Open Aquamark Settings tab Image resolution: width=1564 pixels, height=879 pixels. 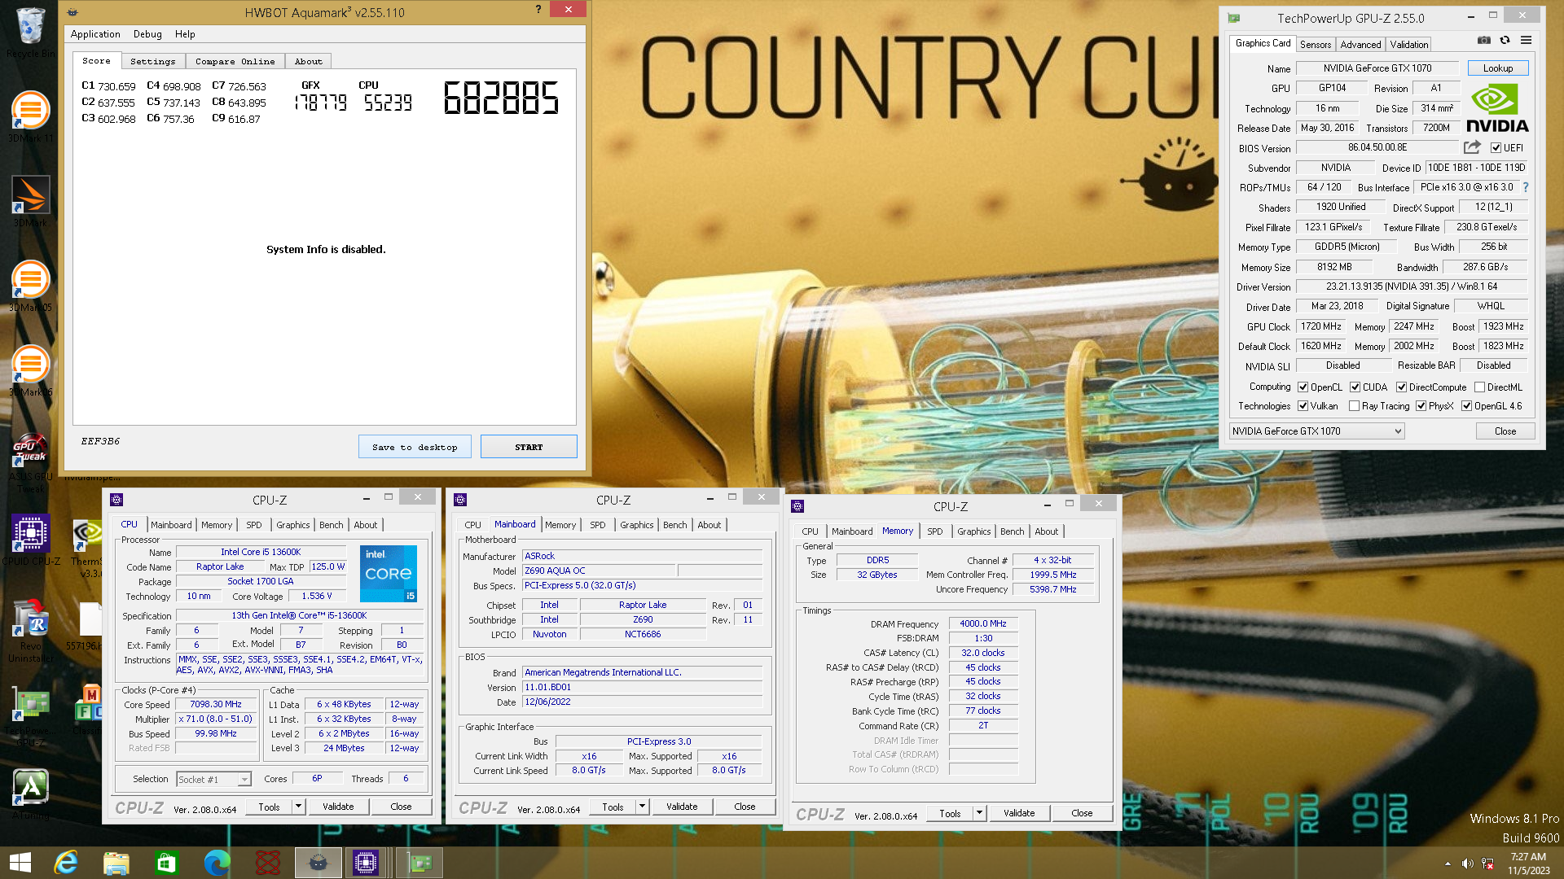(153, 61)
